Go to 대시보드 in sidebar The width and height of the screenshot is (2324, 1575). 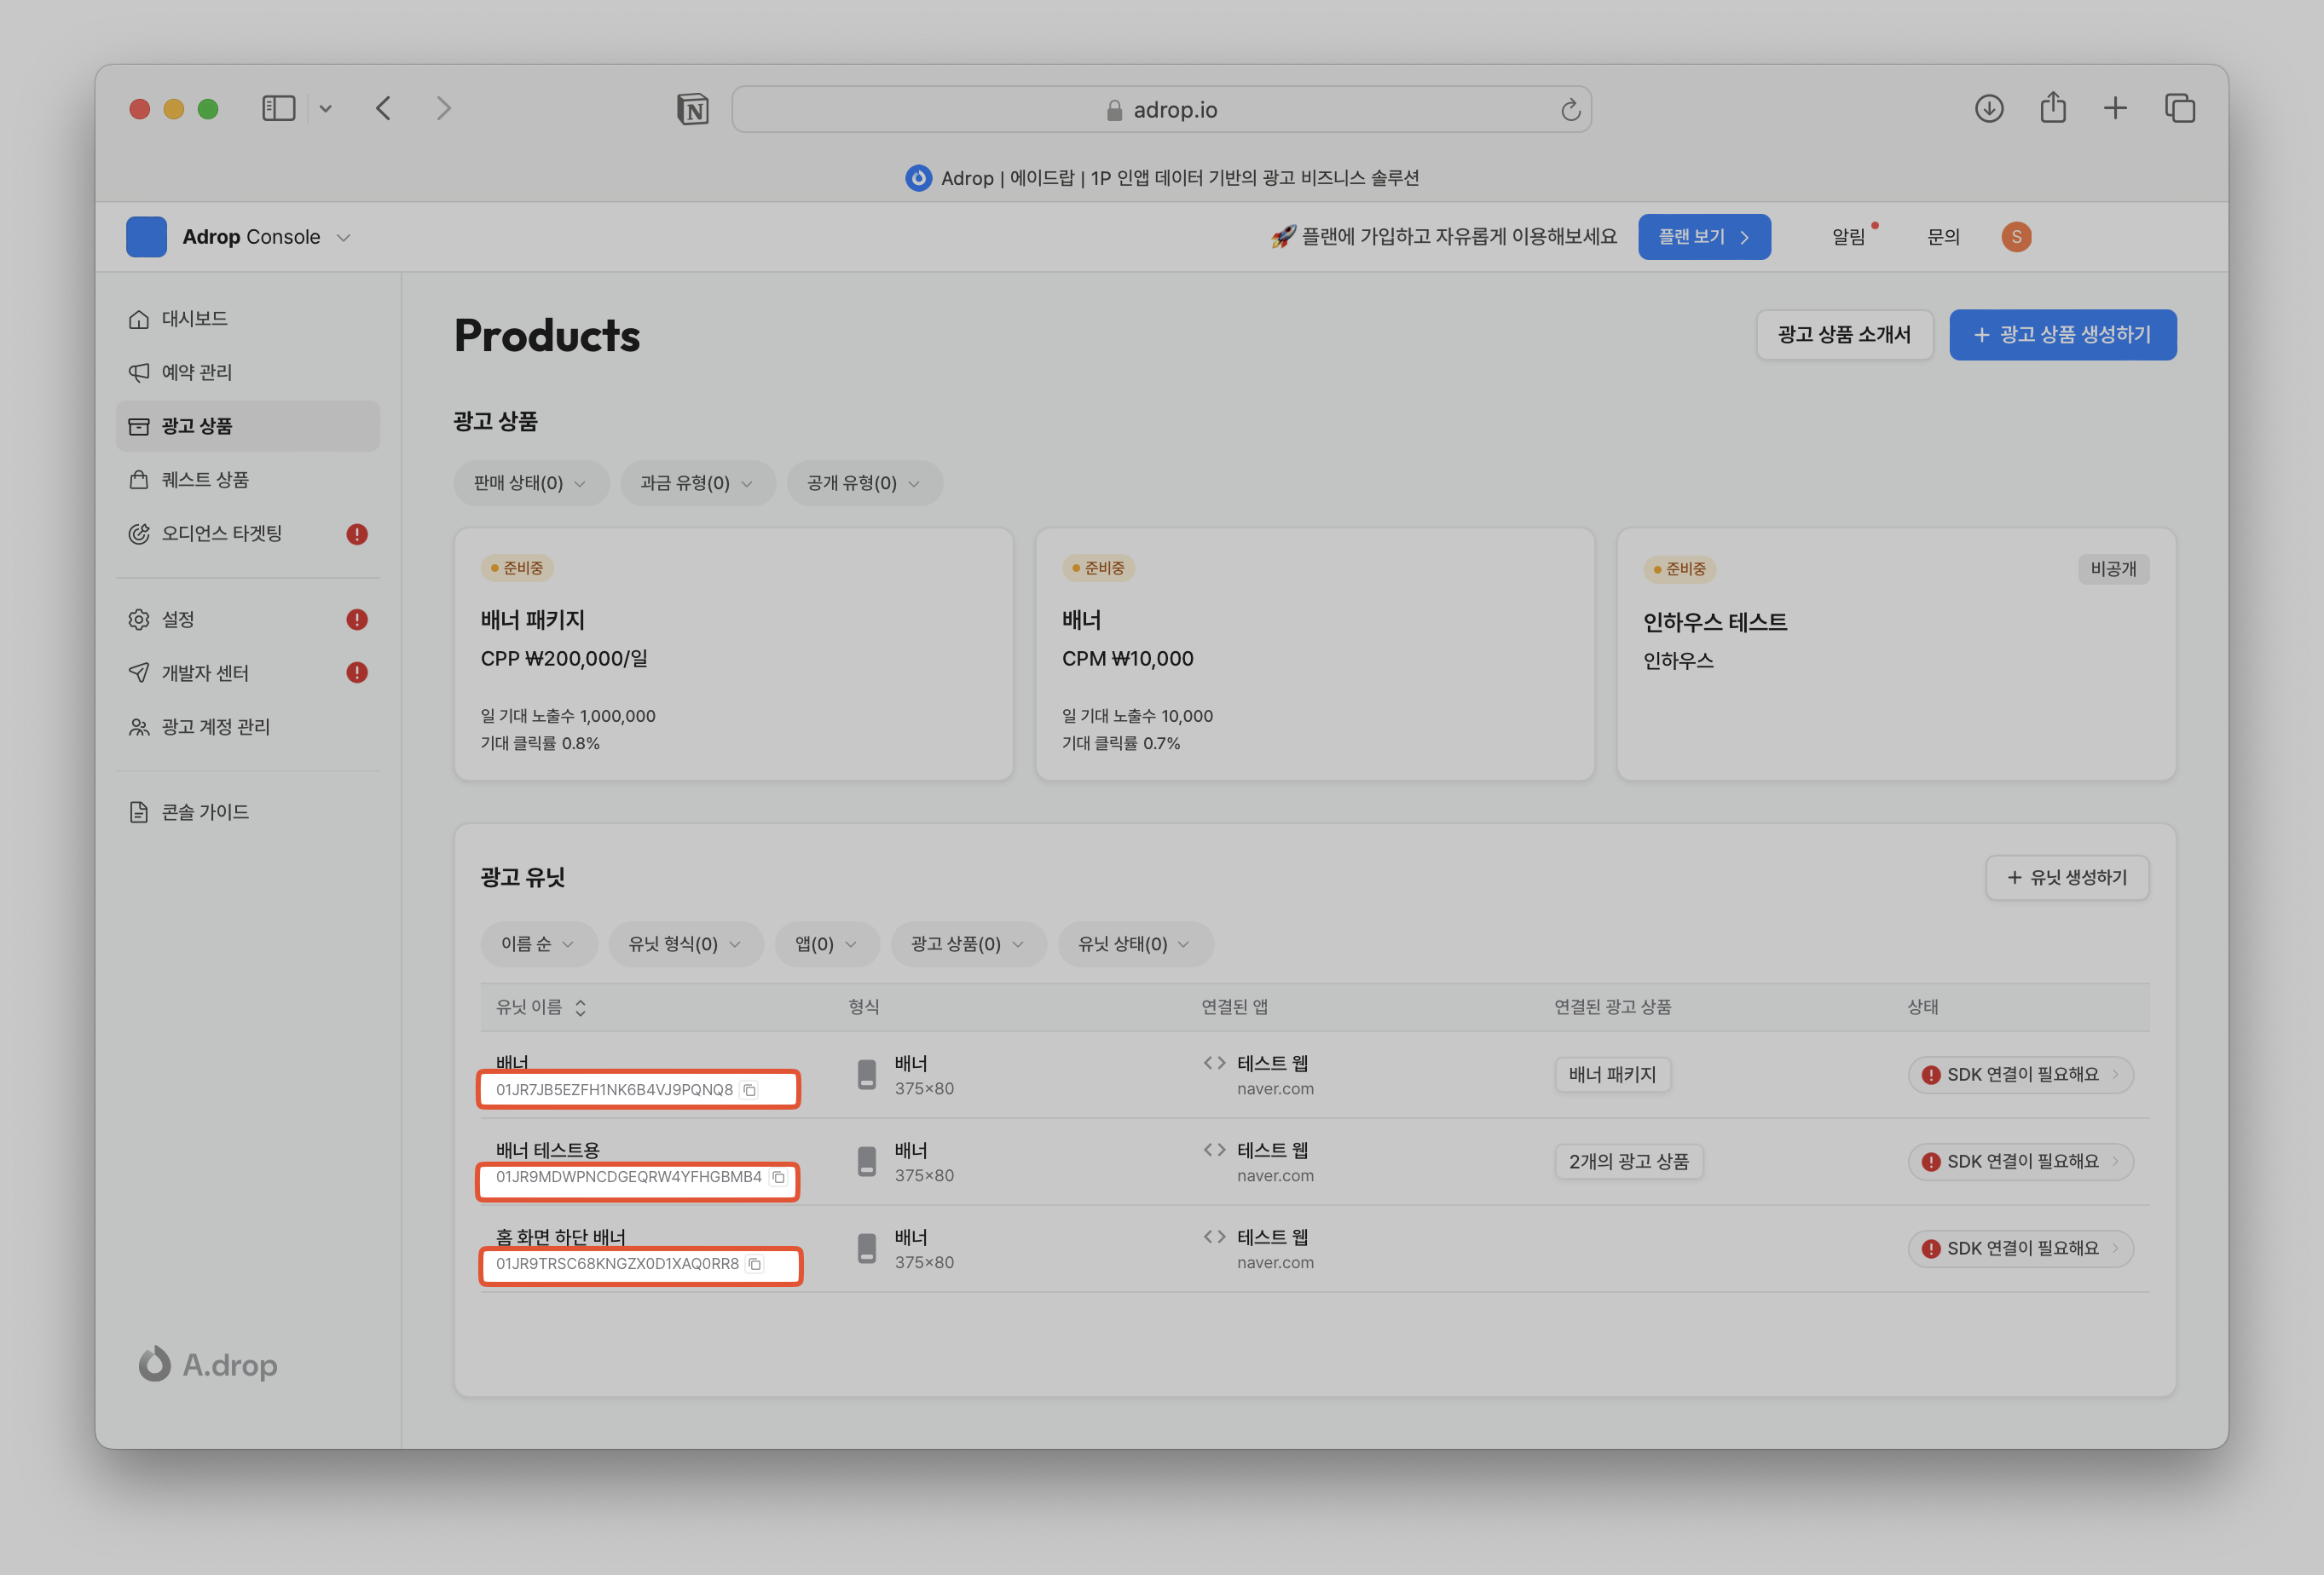[x=195, y=319]
